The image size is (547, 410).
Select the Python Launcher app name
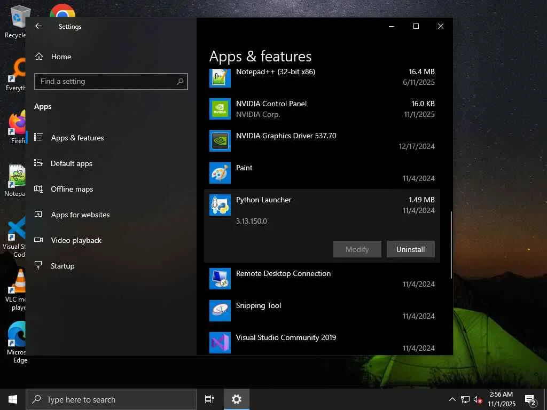click(x=263, y=200)
